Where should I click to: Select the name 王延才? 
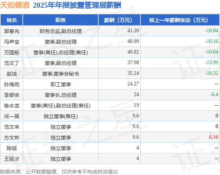pos(12,159)
